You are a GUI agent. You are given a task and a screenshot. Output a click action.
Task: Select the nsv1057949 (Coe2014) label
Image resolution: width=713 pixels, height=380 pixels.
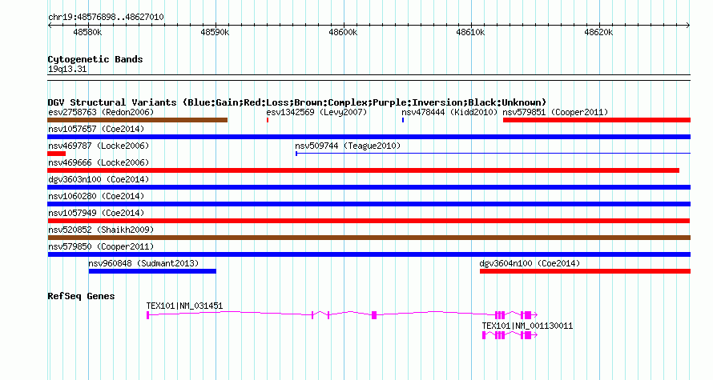[x=96, y=213]
